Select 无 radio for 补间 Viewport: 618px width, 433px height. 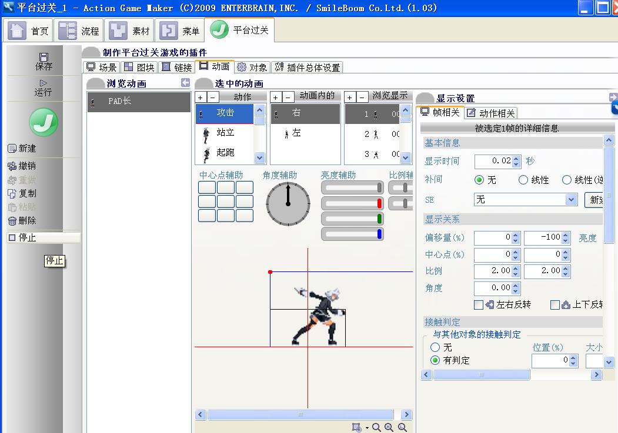pyautogui.click(x=479, y=180)
